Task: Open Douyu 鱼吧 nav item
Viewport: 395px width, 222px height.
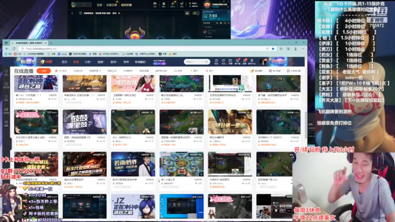Action: click(x=126, y=62)
